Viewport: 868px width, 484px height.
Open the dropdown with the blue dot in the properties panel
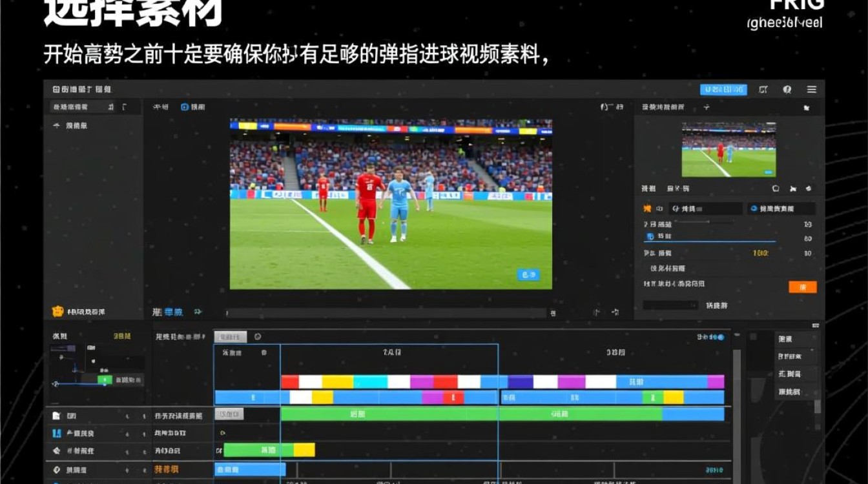point(781,208)
